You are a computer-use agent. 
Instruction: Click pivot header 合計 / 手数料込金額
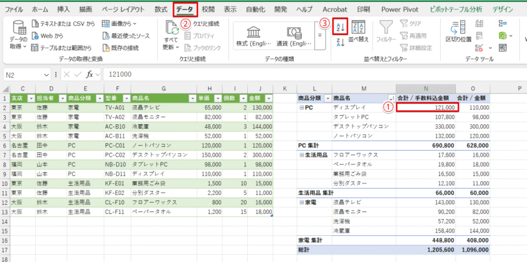pos(426,98)
